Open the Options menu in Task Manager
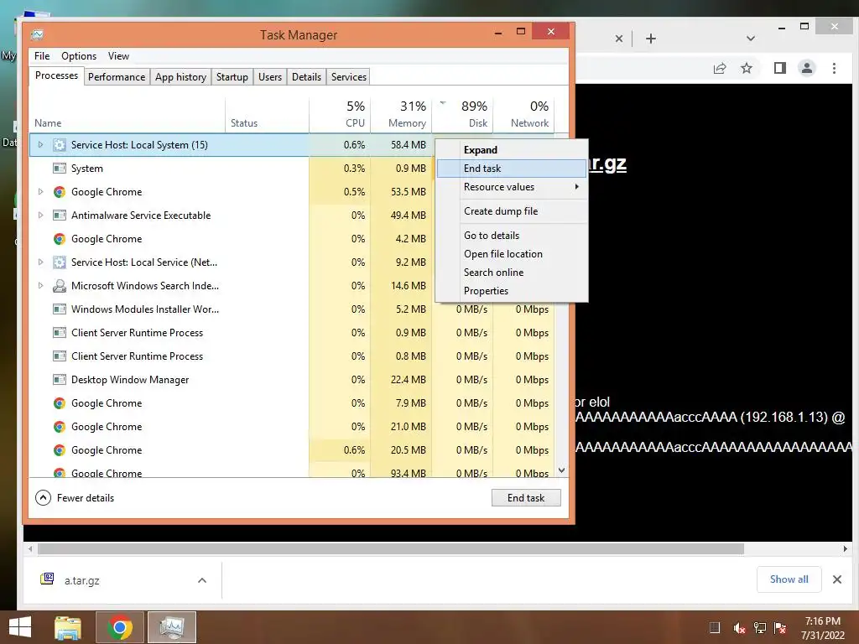Screen dimensions: 859x644 tap(79, 56)
